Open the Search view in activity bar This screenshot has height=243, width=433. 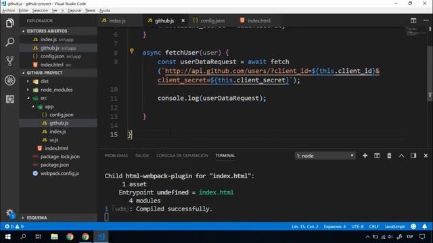(x=9, y=42)
